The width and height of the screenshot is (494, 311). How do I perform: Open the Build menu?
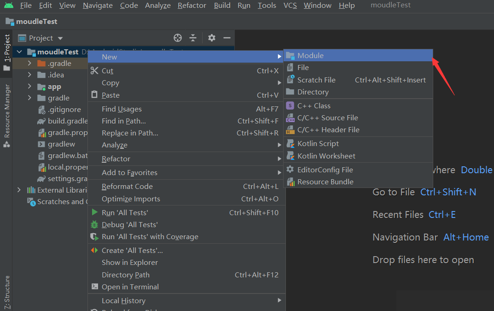[x=222, y=6]
